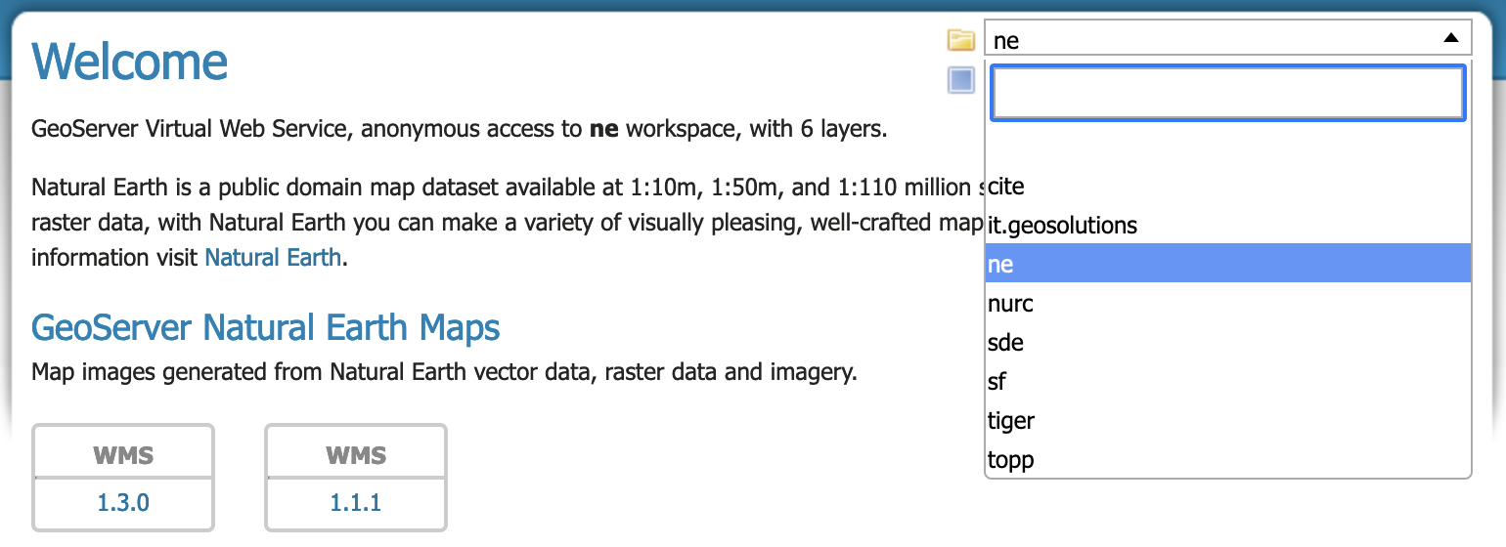Screen dimensions: 1506x547
Task: Open WMS 1.3.0 capabilities link
Action: coord(123,503)
